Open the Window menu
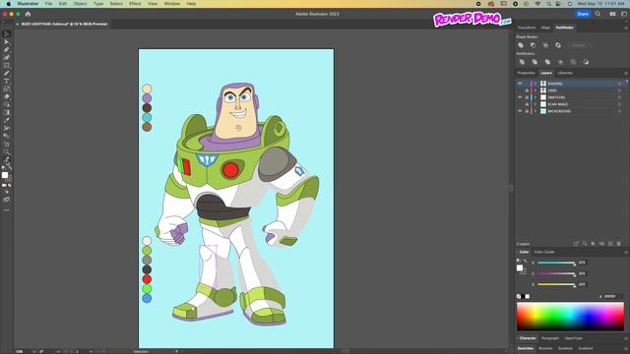 172,4
